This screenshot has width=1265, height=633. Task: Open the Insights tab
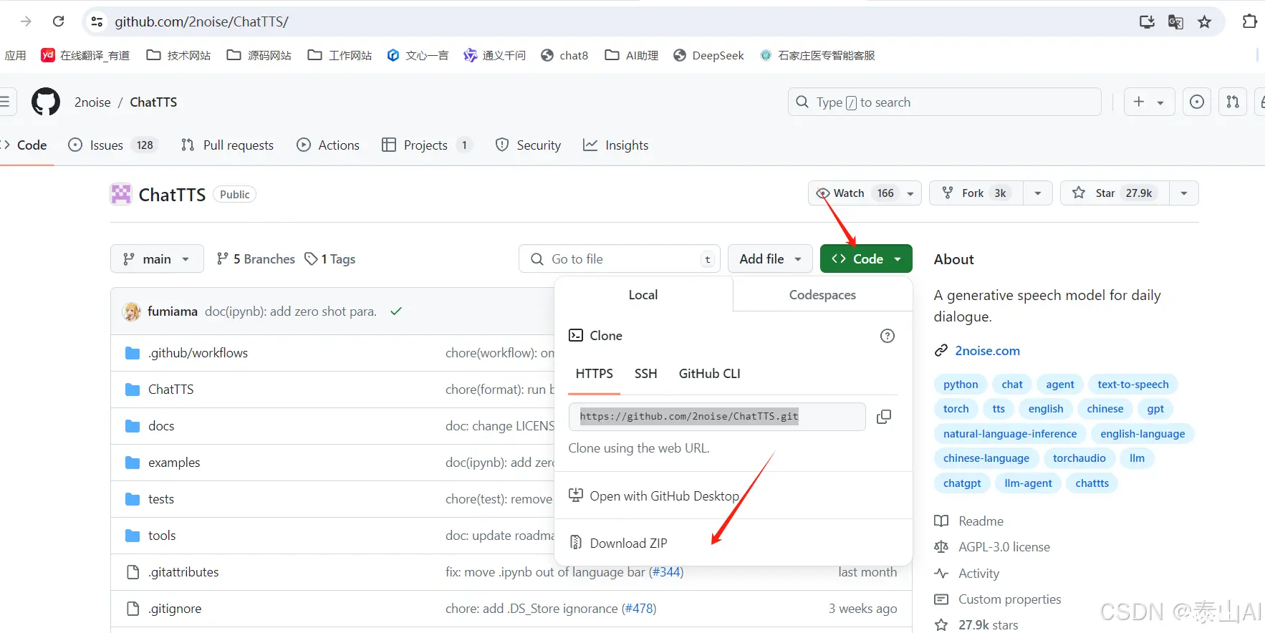pyautogui.click(x=616, y=145)
